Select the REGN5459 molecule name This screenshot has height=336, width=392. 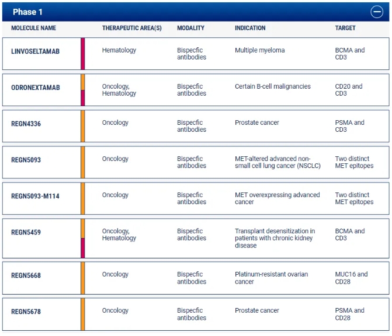[26, 232]
